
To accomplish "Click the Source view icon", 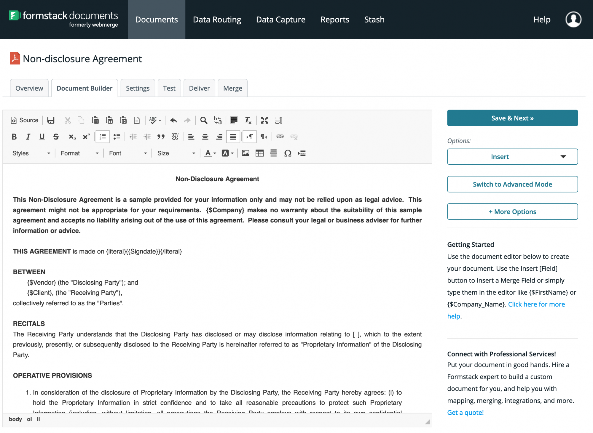I will pos(25,120).
